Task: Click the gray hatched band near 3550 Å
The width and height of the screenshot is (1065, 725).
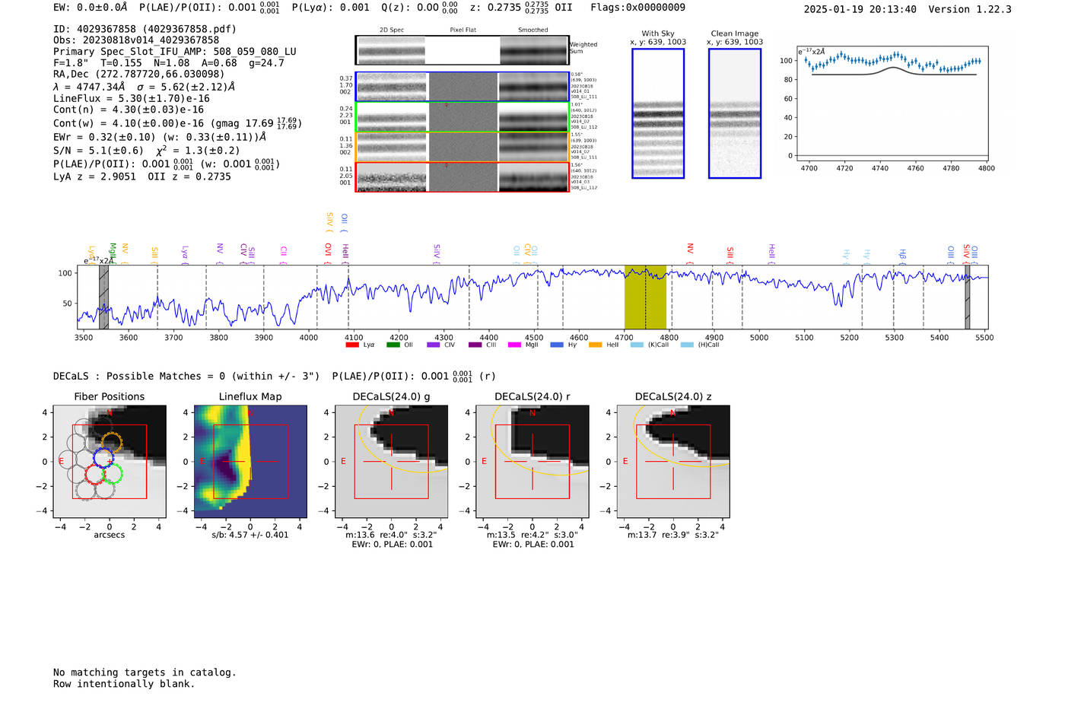Action: coord(104,297)
